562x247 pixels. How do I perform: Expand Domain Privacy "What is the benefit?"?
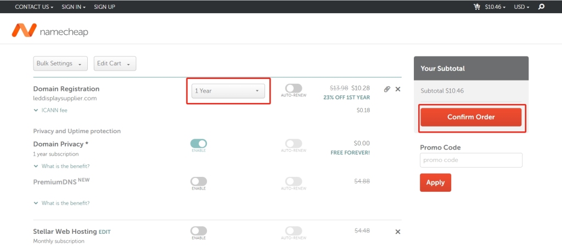(61, 166)
